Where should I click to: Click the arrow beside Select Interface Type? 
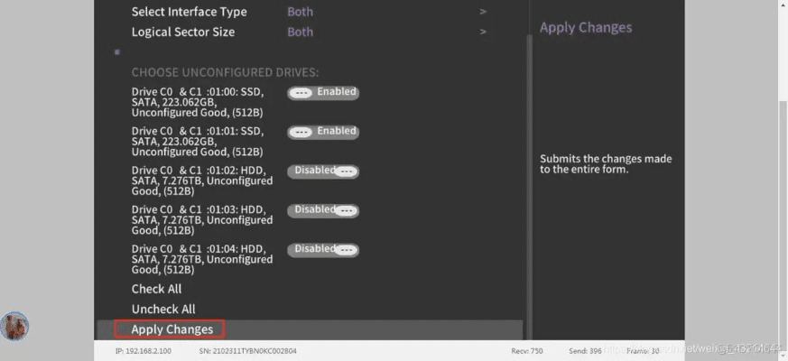(483, 12)
